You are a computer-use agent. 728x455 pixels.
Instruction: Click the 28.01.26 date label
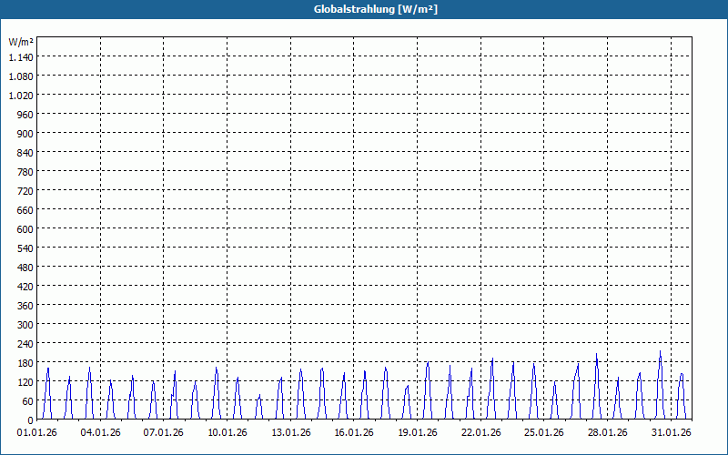607,433
